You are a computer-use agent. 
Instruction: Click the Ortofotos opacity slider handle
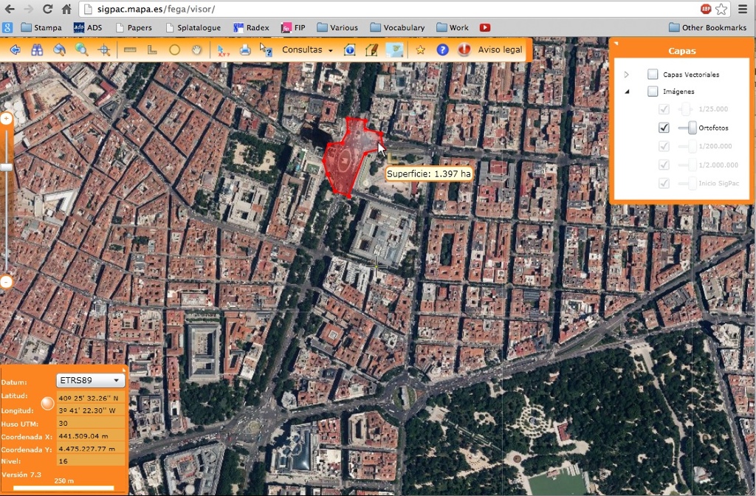pyautogui.click(x=692, y=128)
